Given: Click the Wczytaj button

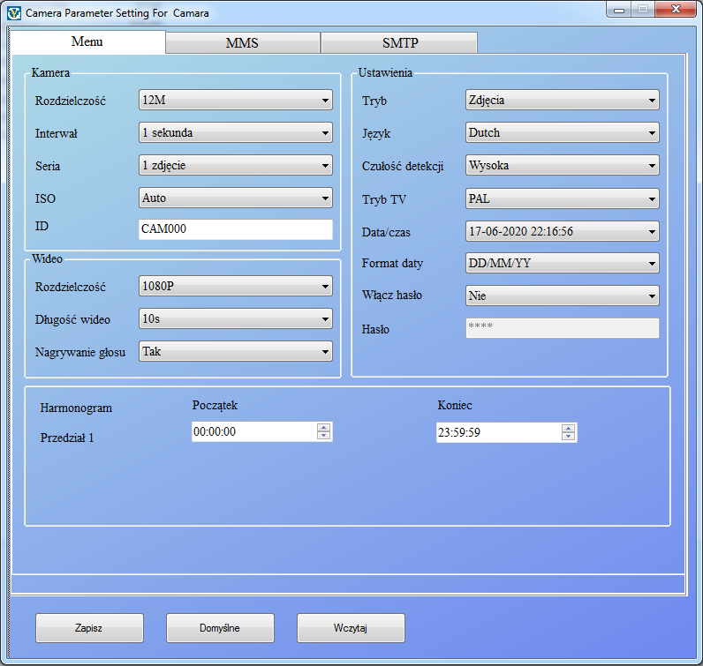Looking at the screenshot, I should 351,628.
